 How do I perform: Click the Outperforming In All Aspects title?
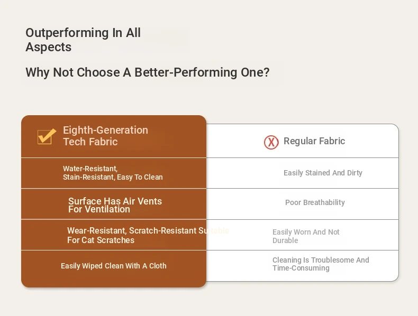(83, 40)
